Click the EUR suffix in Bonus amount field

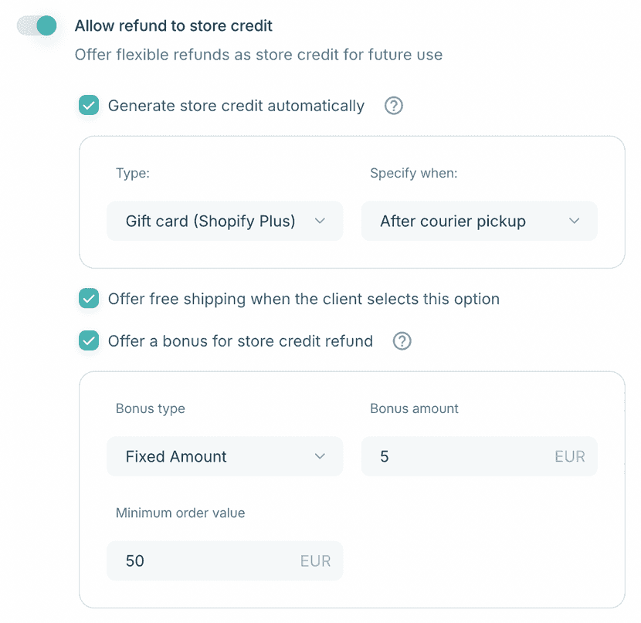570,456
